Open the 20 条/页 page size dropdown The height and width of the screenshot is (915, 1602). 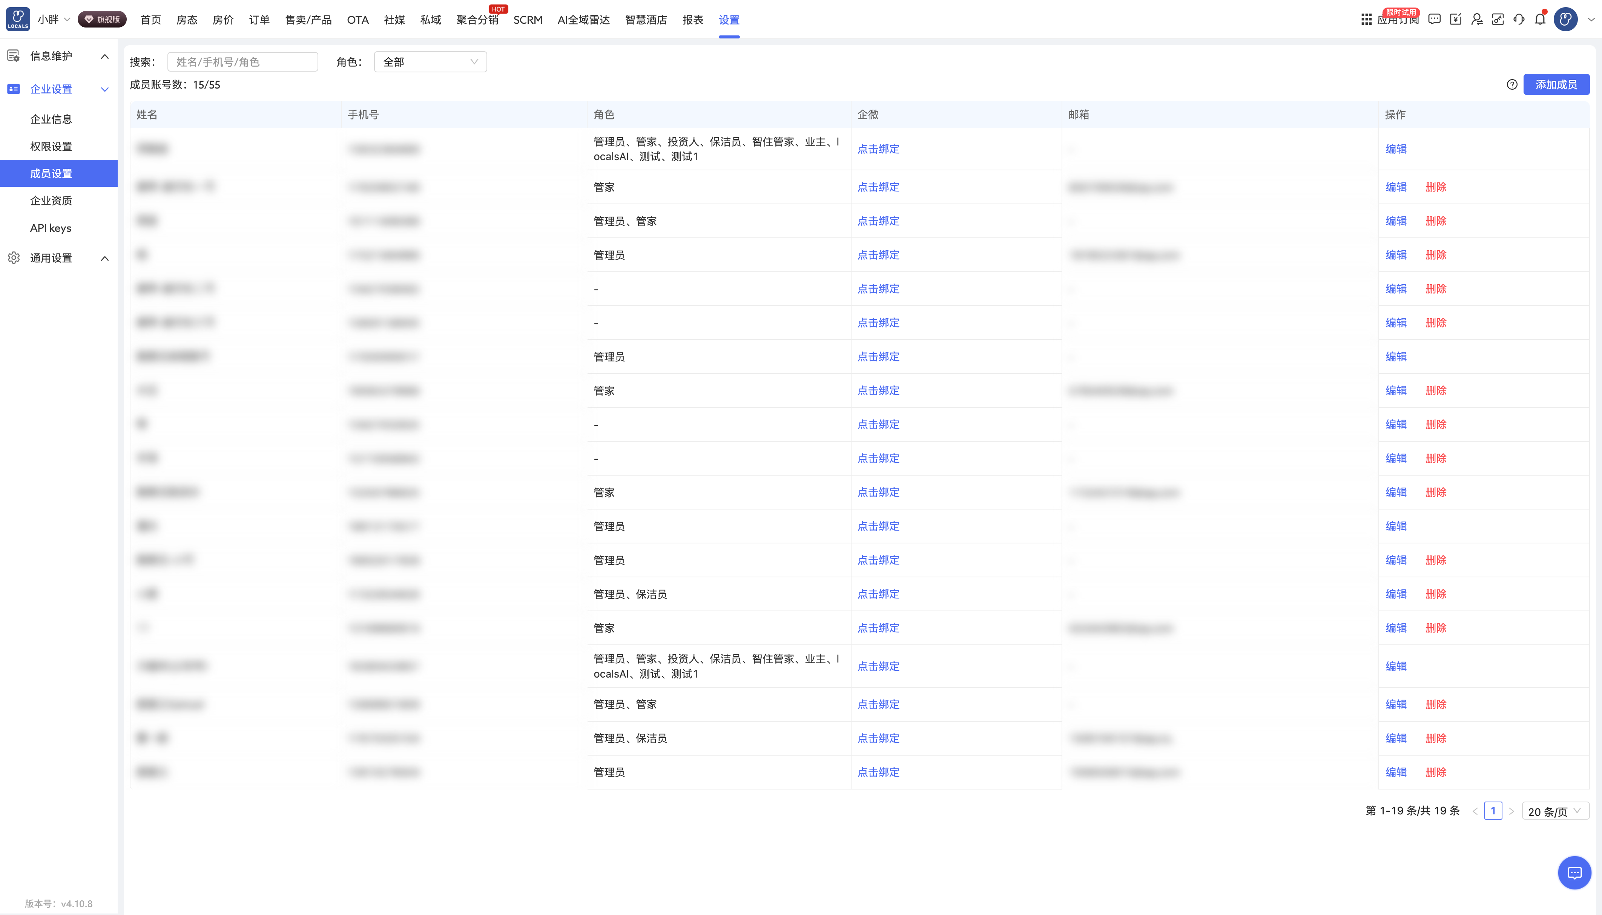coord(1556,811)
